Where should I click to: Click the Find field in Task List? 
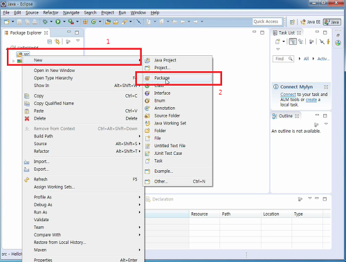coord(283,59)
